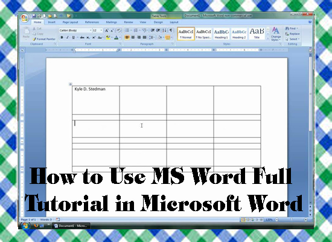Viewport: 332px width, 242px height.
Task: Click the Format Painter tool
Action: click(x=44, y=39)
